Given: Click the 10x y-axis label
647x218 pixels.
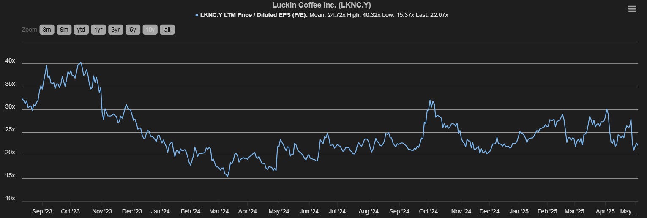Looking at the screenshot, I should click(x=10, y=199).
